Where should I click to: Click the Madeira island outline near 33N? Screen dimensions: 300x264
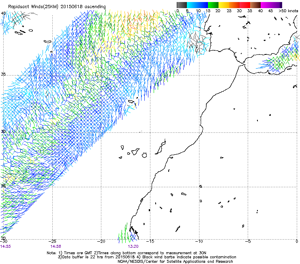(131, 102)
